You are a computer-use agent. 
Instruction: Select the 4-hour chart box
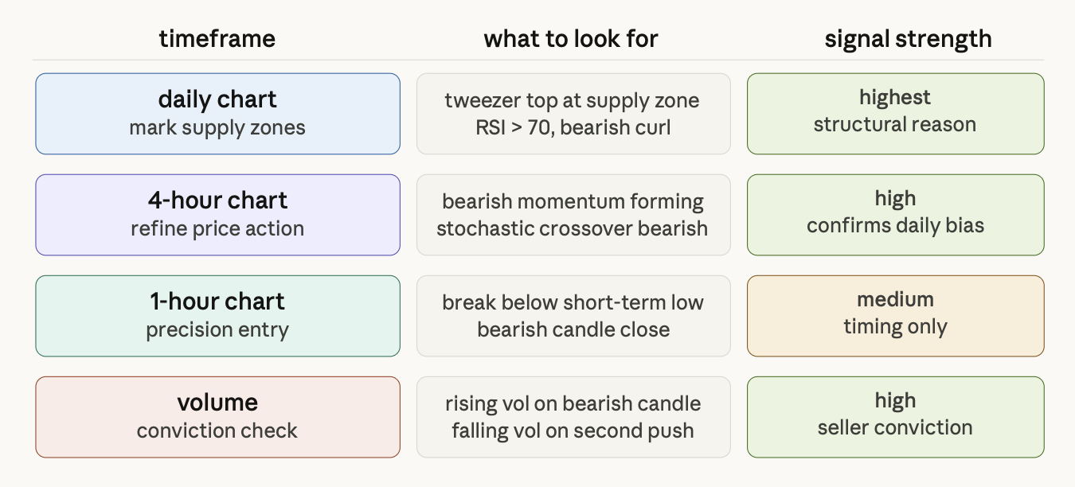(x=217, y=215)
